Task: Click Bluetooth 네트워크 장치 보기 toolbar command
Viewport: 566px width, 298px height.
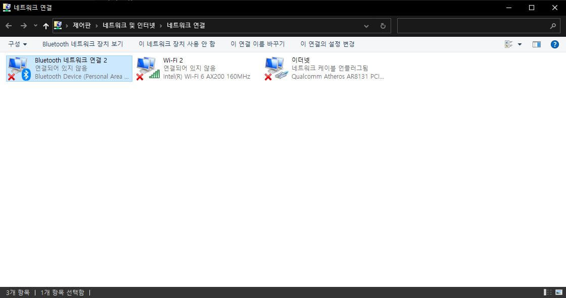Action: coord(82,44)
